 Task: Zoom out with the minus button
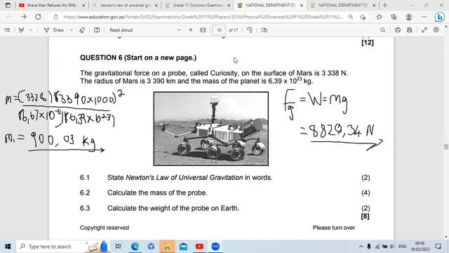click(x=179, y=30)
